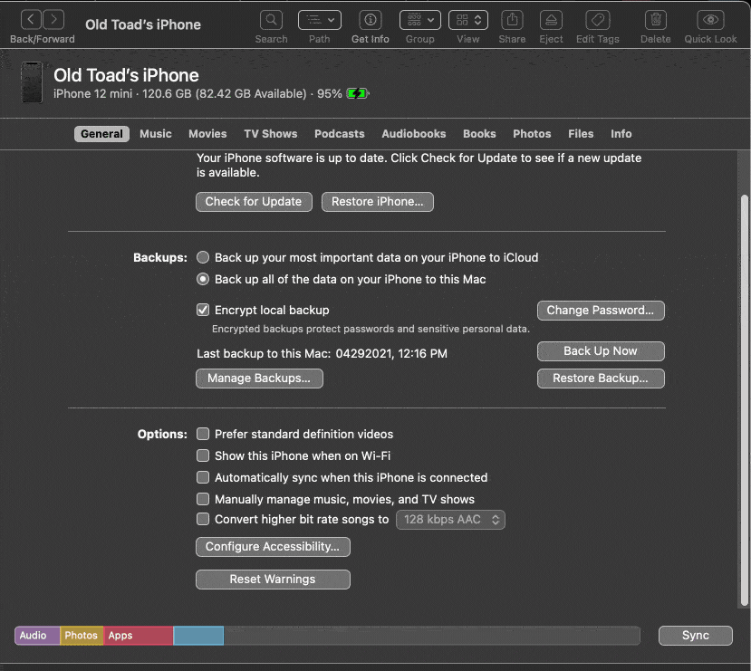Click Back Up Now button

[601, 351]
